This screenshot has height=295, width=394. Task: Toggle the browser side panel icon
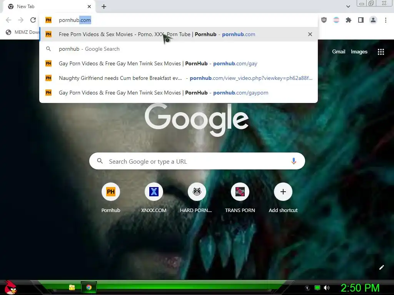coord(361,20)
